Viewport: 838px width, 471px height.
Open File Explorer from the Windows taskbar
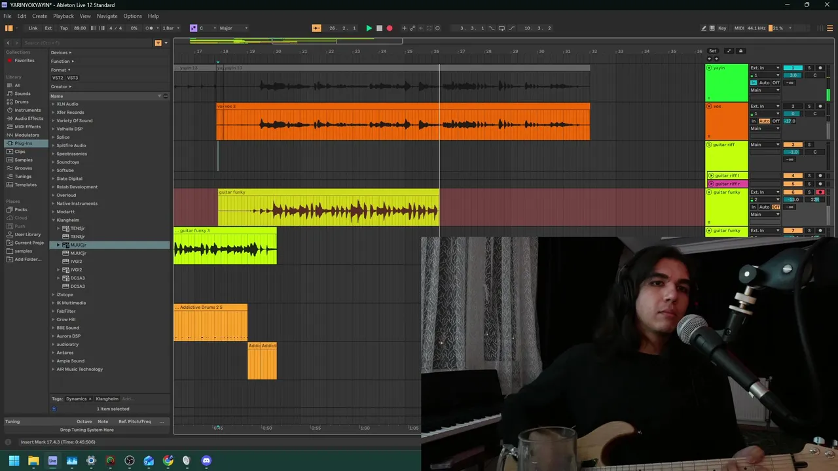pyautogui.click(x=33, y=461)
